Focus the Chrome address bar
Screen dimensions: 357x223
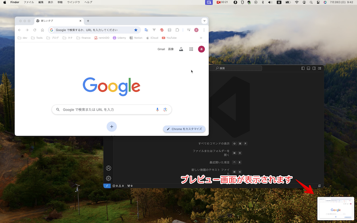click(94, 30)
